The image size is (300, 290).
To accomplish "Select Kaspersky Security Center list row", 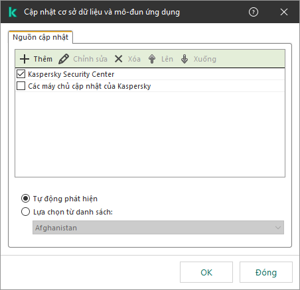I will click(x=150, y=74).
